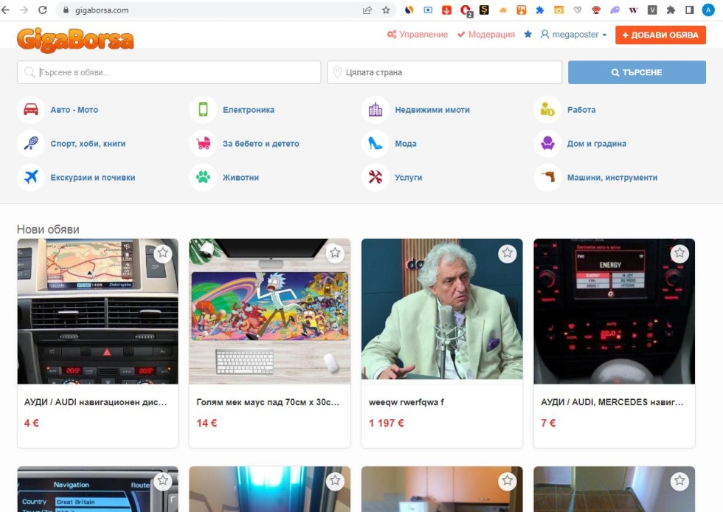Select the Електроника phone icon
The height and width of the screenshot is (512, 723).
203,110
